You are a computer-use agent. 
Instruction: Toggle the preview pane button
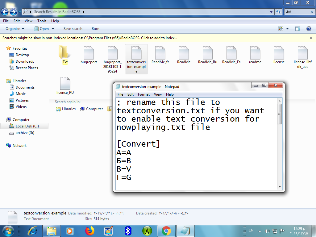click(x=298, y=29)
